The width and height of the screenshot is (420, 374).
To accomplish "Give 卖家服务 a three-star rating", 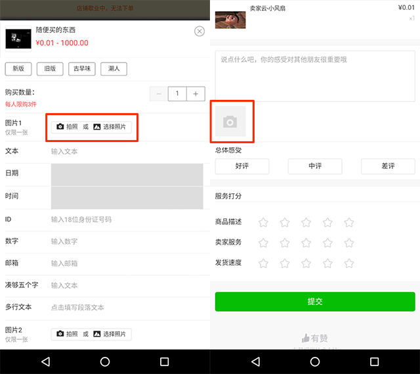I will [306, 243].
